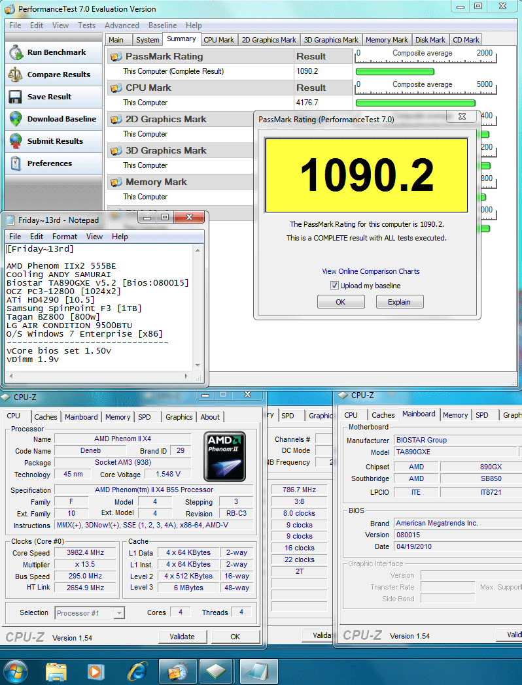
Task: Click the Run Benchmark stopwatch icon
Action: [x=16, y=52]
